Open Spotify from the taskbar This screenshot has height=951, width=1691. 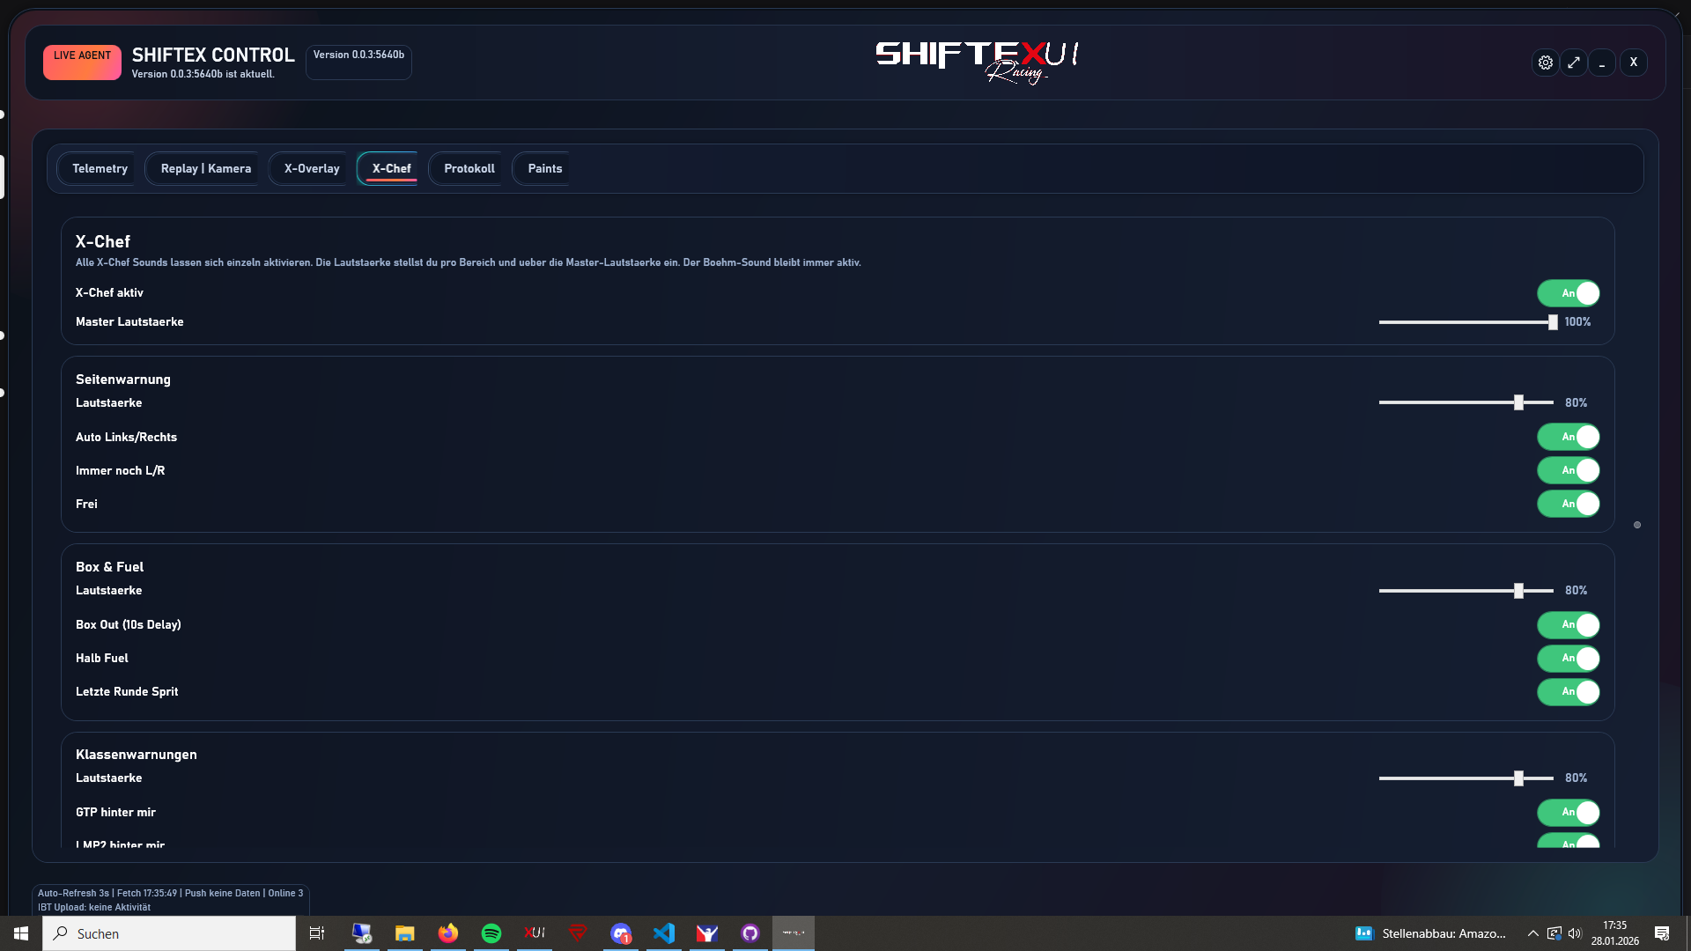pos(491,933)
